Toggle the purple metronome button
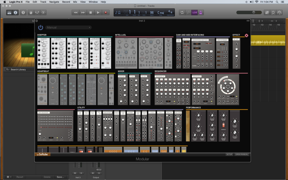The image size is (288, 180). 201,12
